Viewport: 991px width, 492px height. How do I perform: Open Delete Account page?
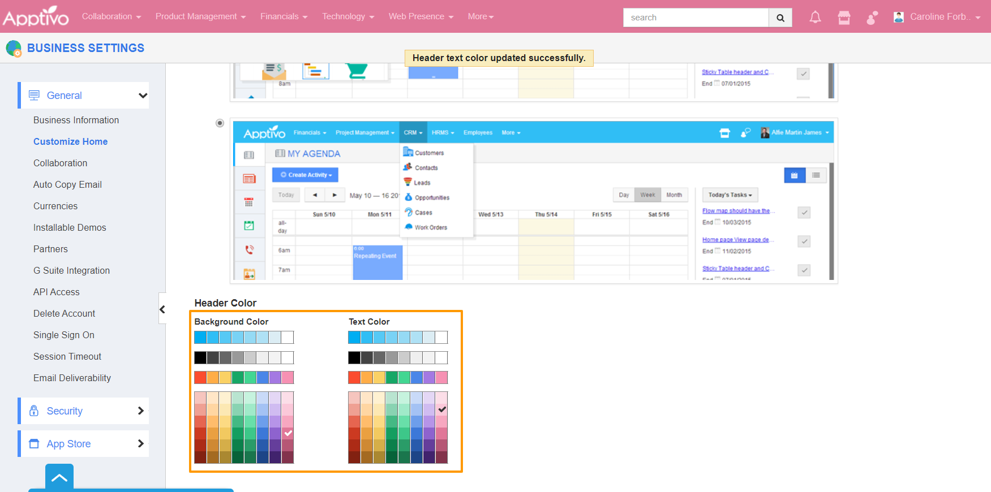click(x=64, y=313)
